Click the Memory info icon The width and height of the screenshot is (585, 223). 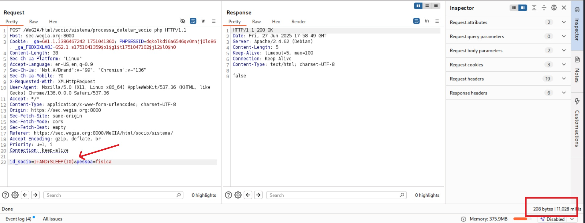[x=464, y=219]
